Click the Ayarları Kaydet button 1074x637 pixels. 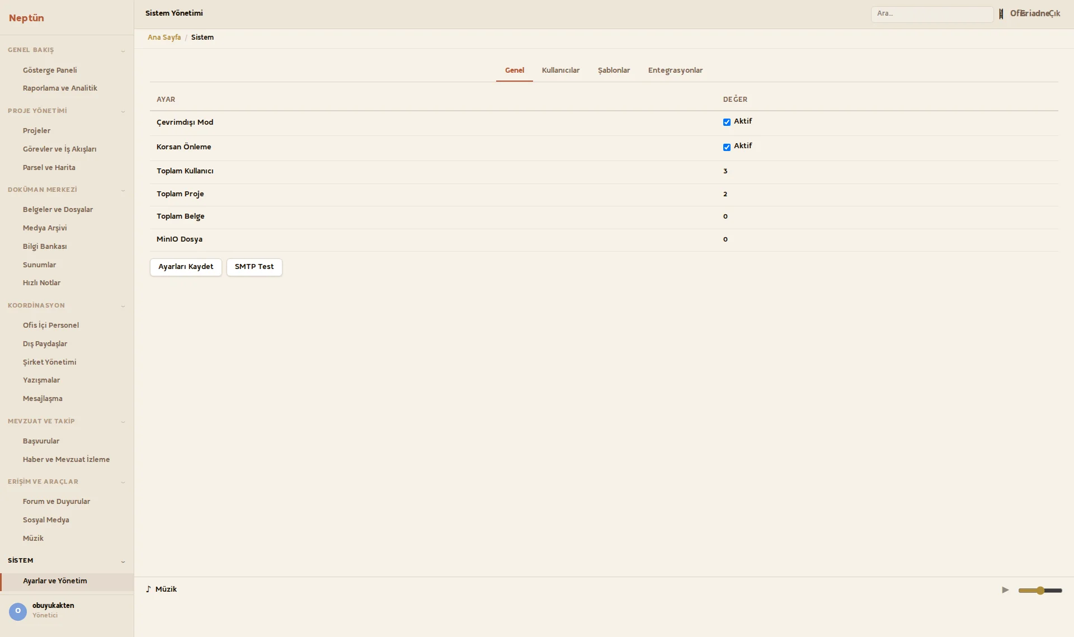tap(186, 267)
